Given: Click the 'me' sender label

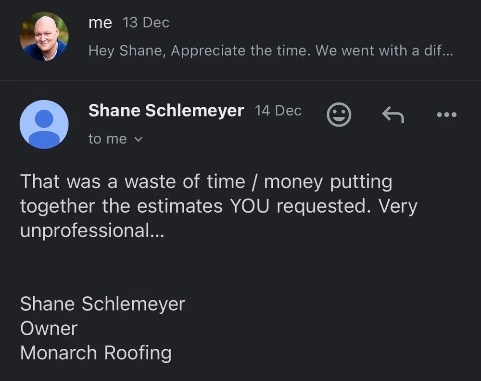Looking at the screenshot, I should click(x=100, y=22).
